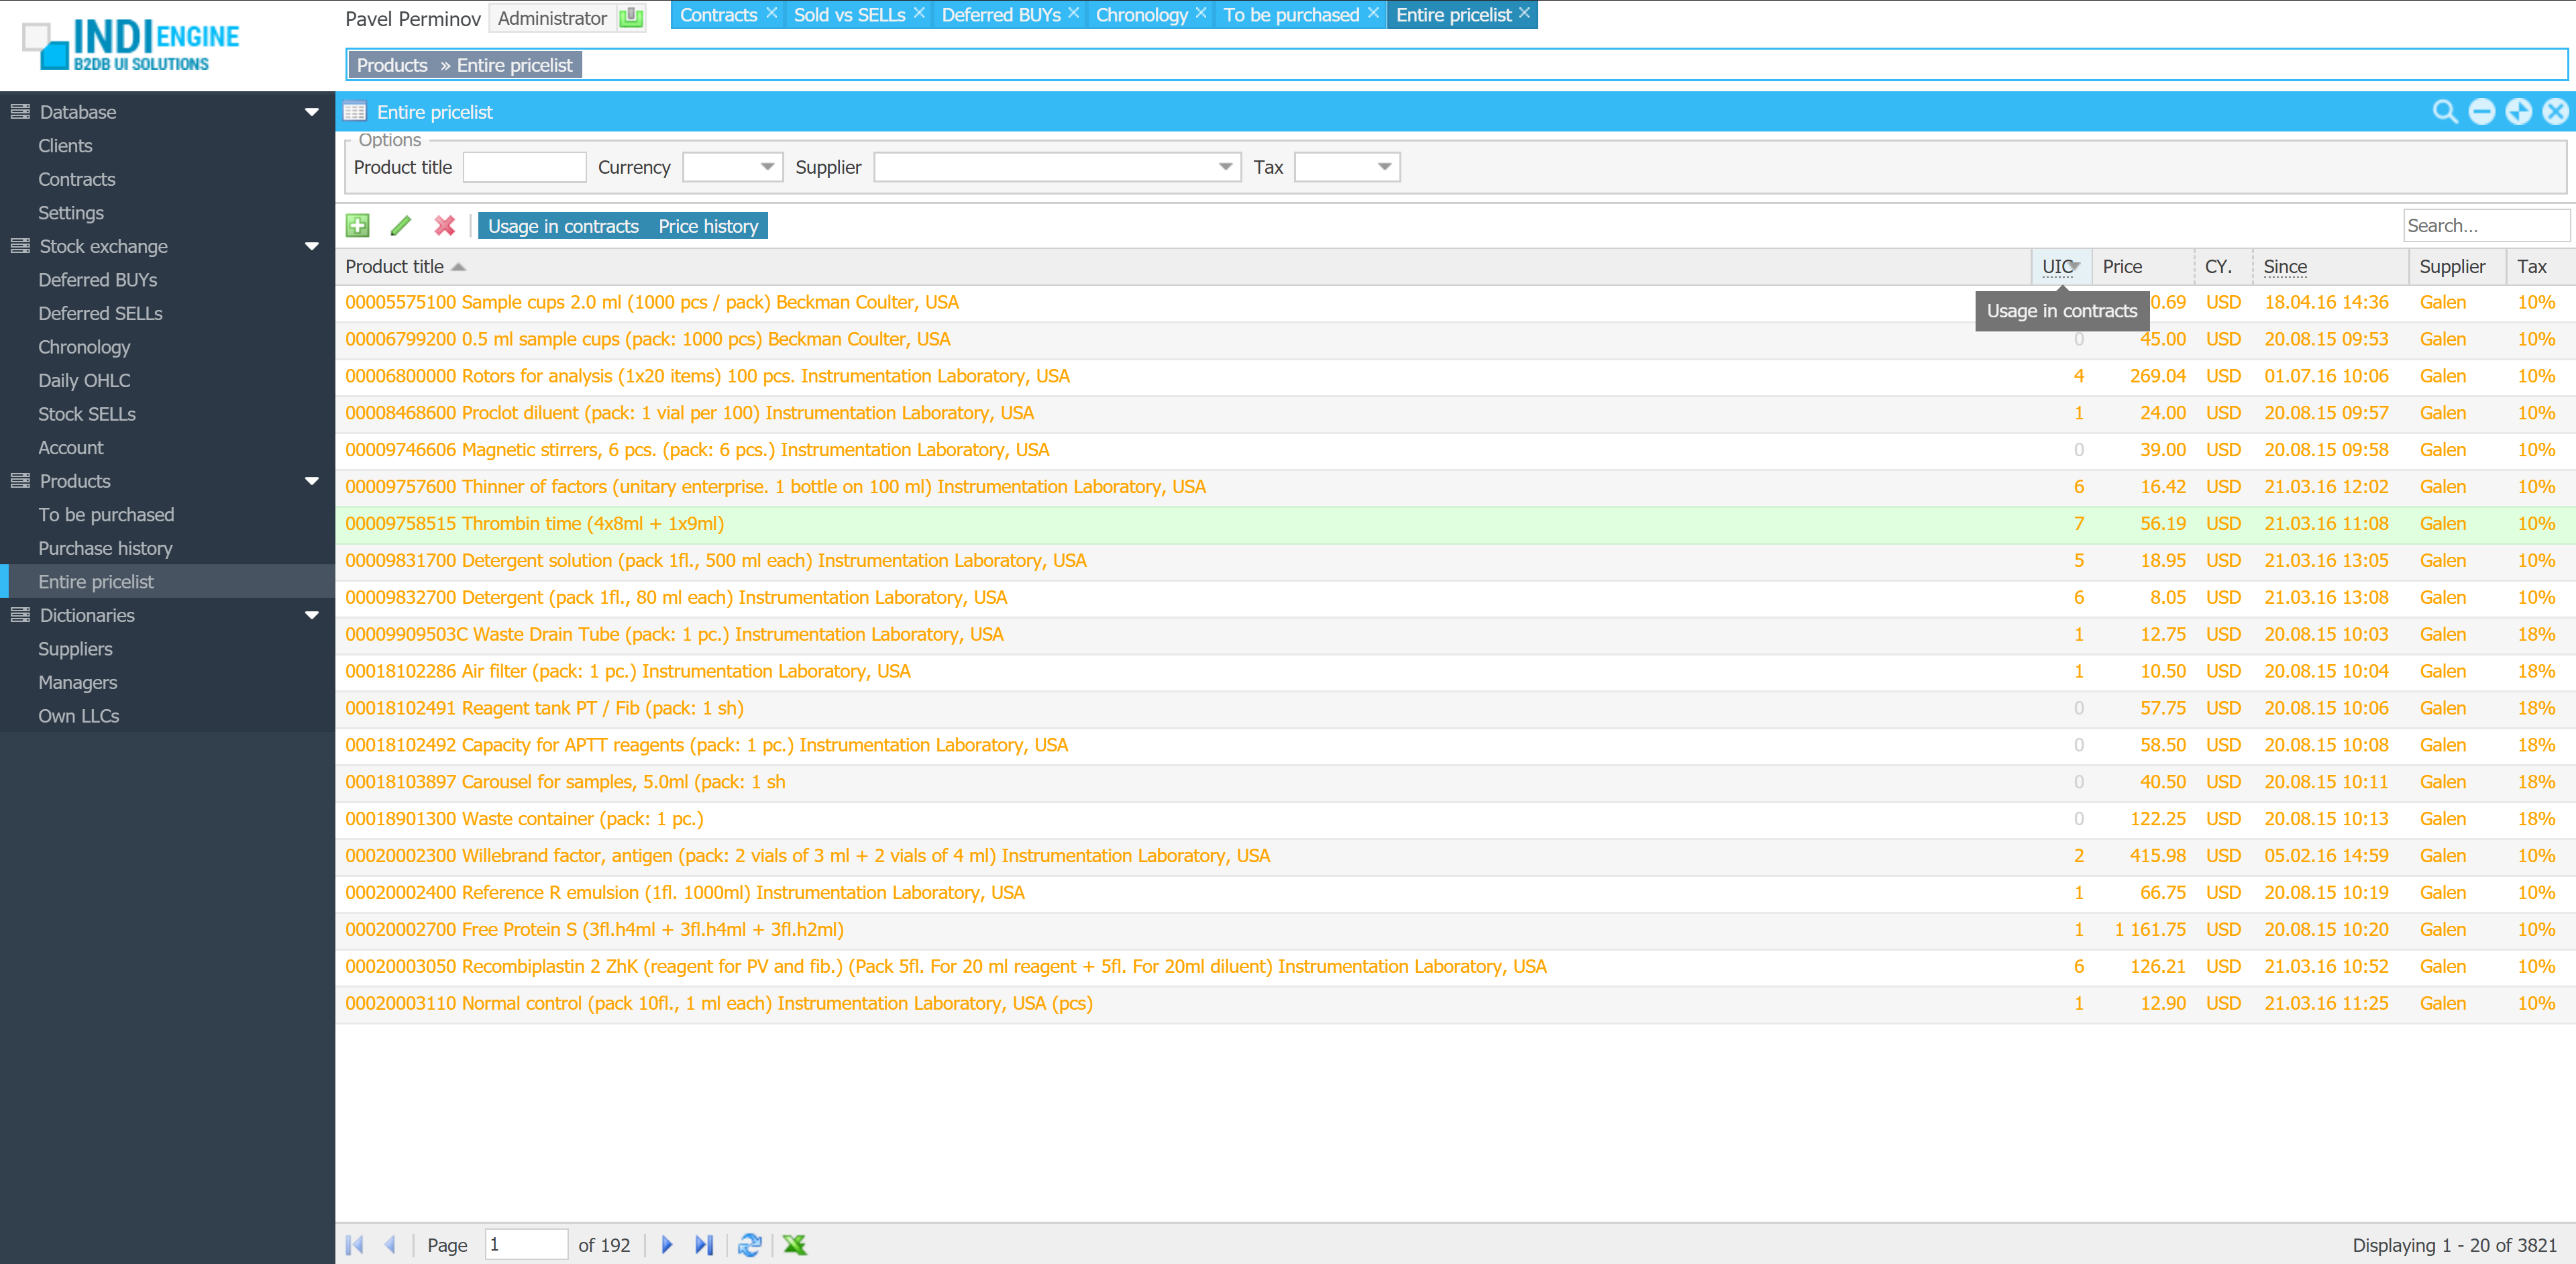The width and height of the screenshot is (2576, 1264).
Task: Click the Product title input field
Action: click(x=524, y=167)
